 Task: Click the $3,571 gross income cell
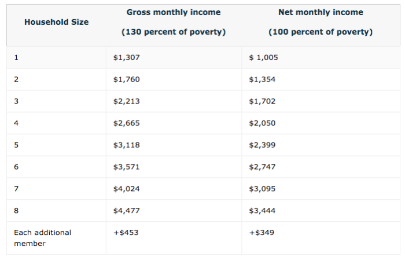(127, 167)
